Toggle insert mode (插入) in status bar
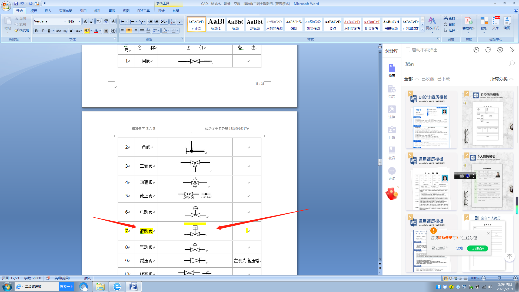This screenshot has width=519, height=292. [87, 278]
